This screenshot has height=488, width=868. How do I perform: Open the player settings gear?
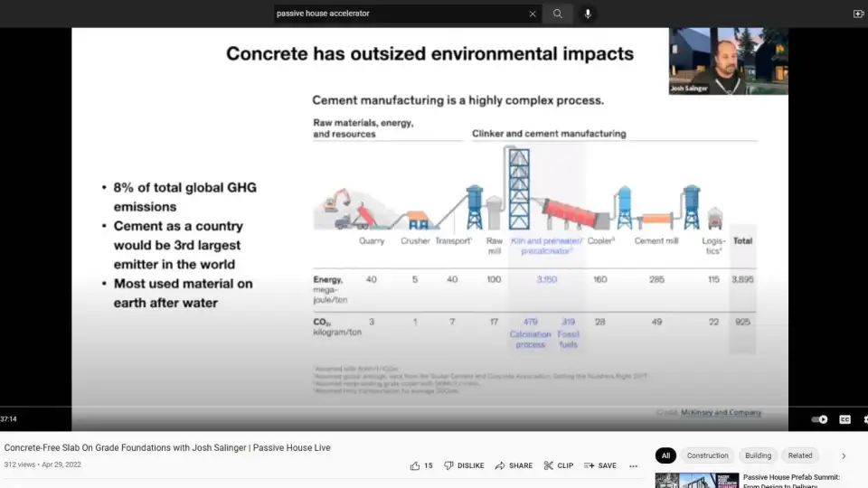864,419
